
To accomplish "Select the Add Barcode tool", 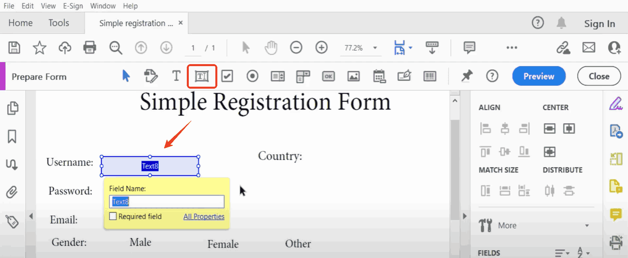I will pos(430,76).
